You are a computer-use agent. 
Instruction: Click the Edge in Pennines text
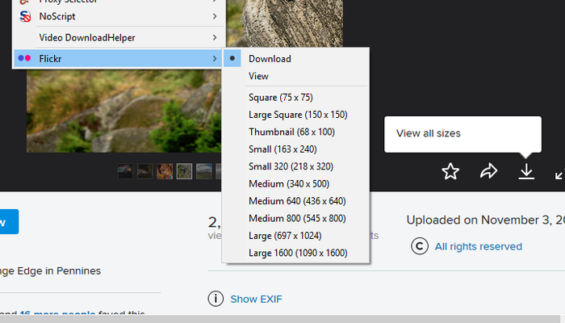59,271
